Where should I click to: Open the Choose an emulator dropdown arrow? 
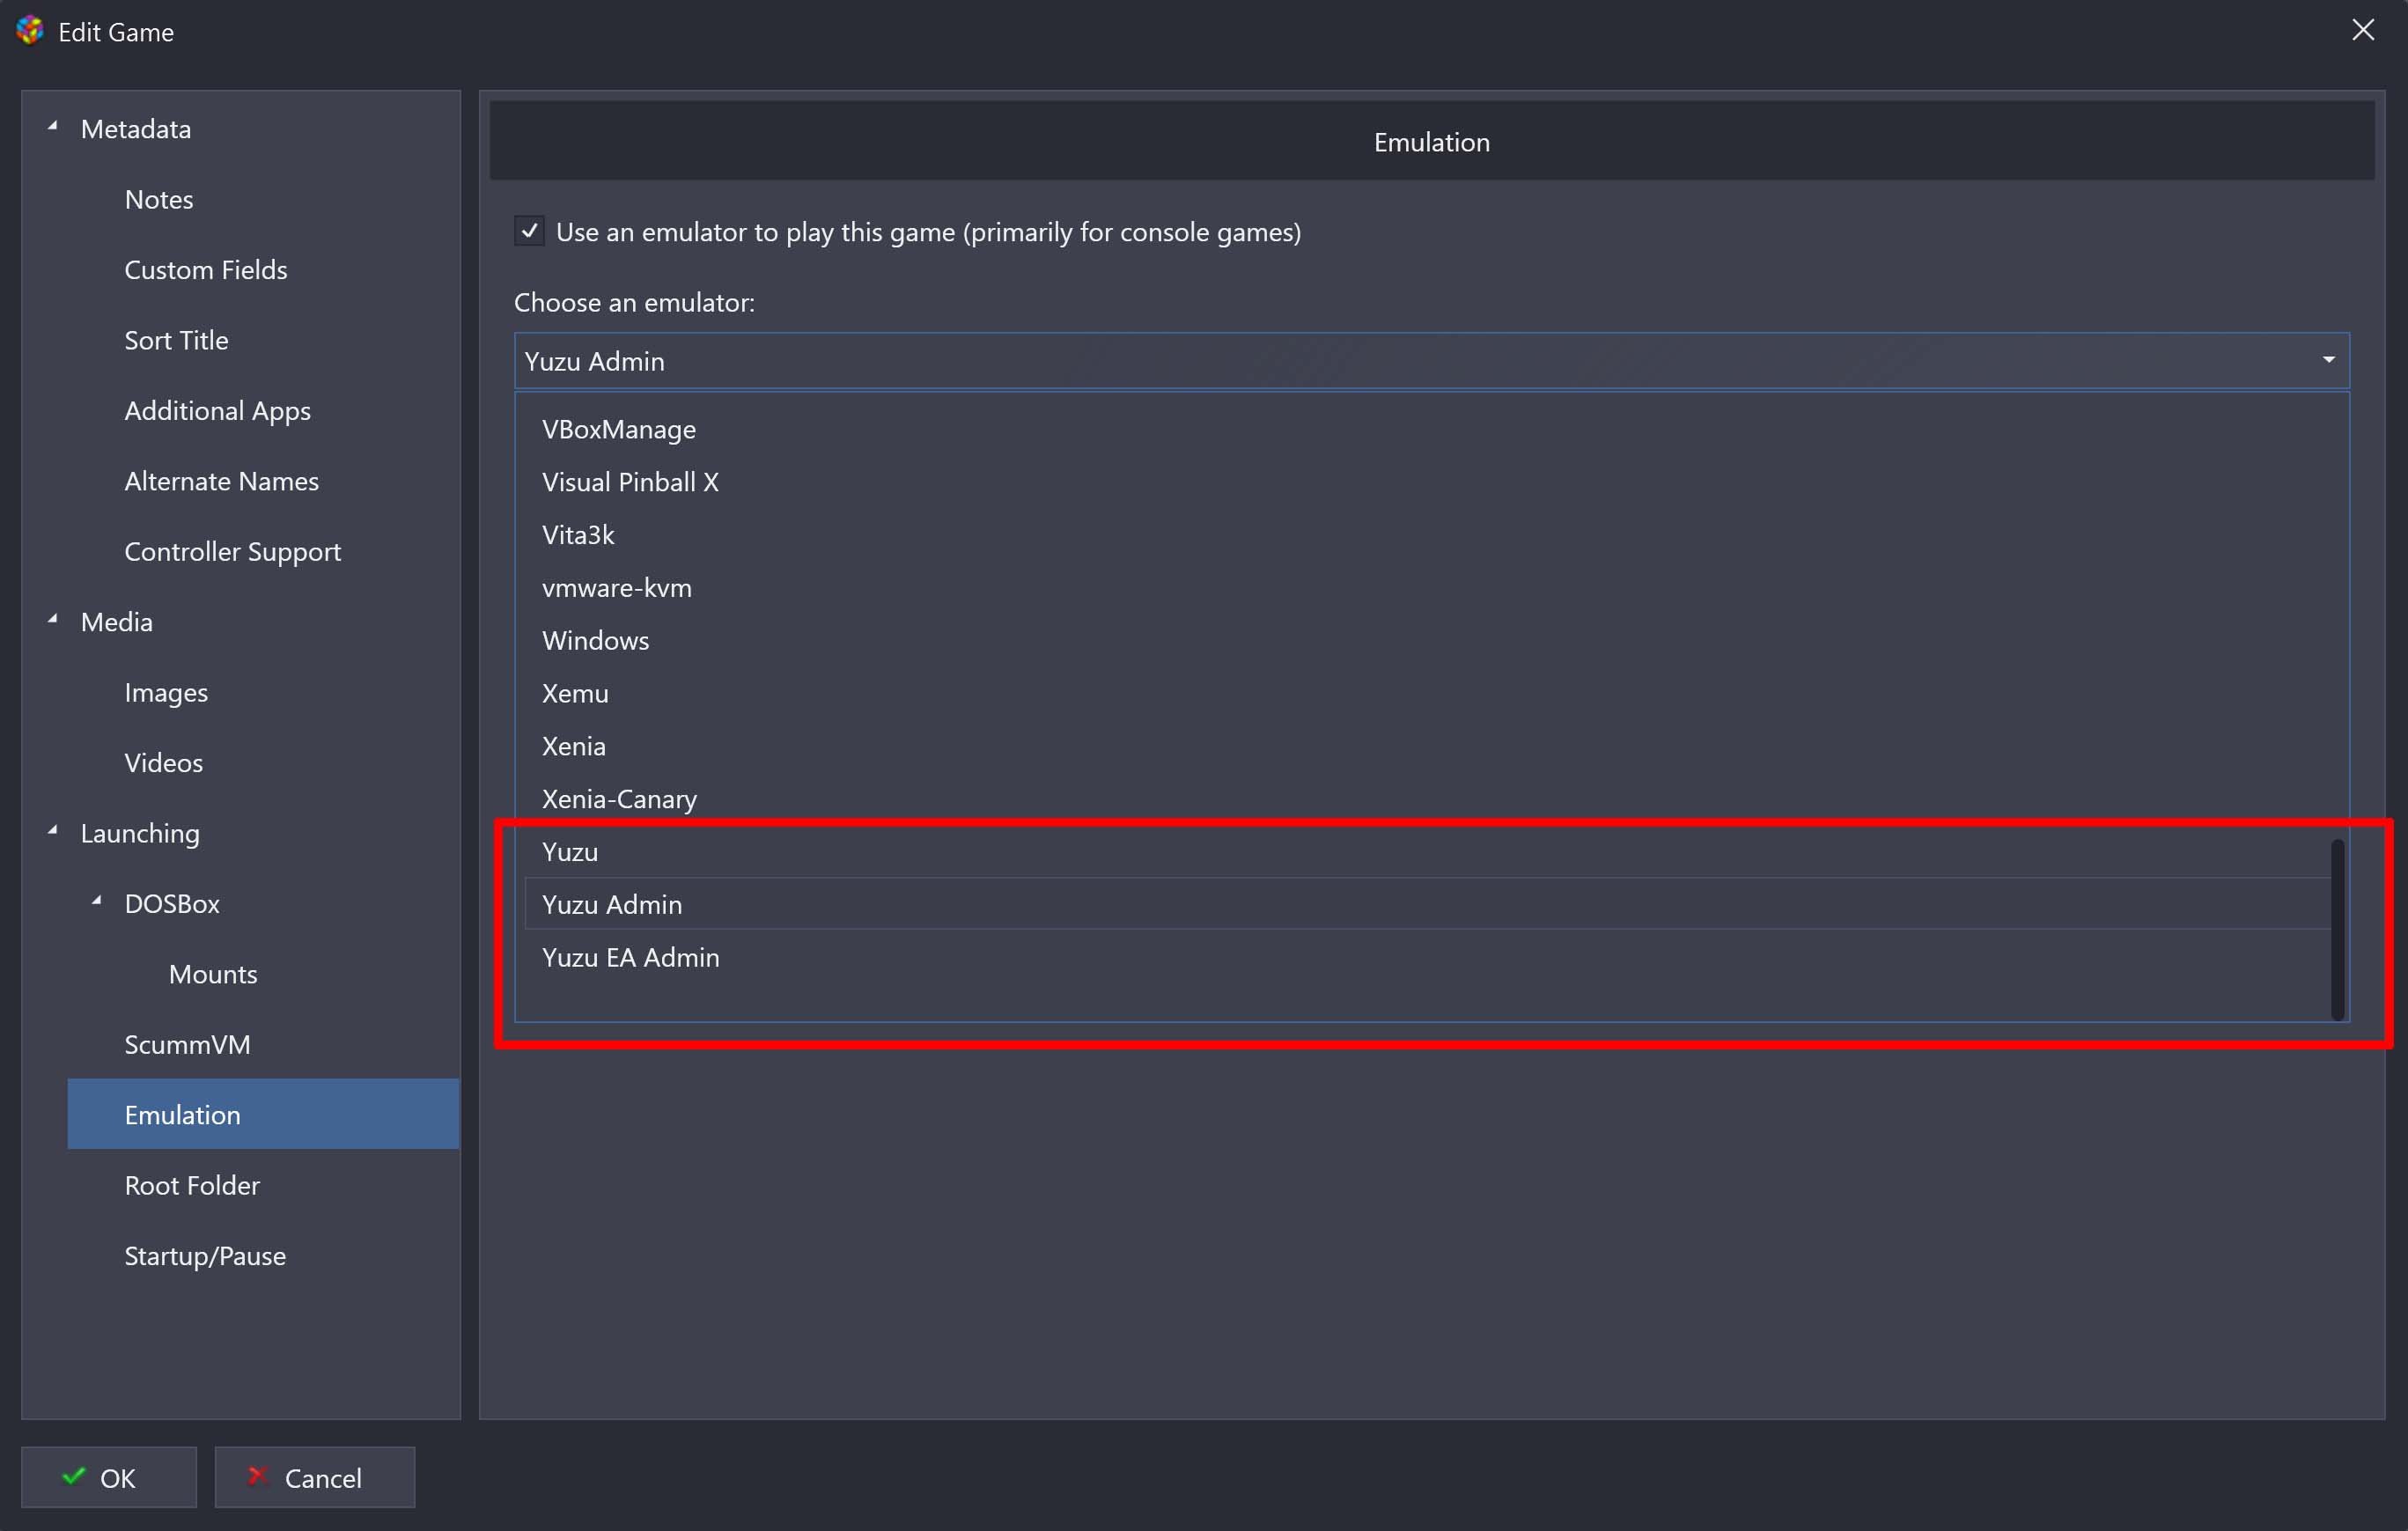coord(2328,360)
